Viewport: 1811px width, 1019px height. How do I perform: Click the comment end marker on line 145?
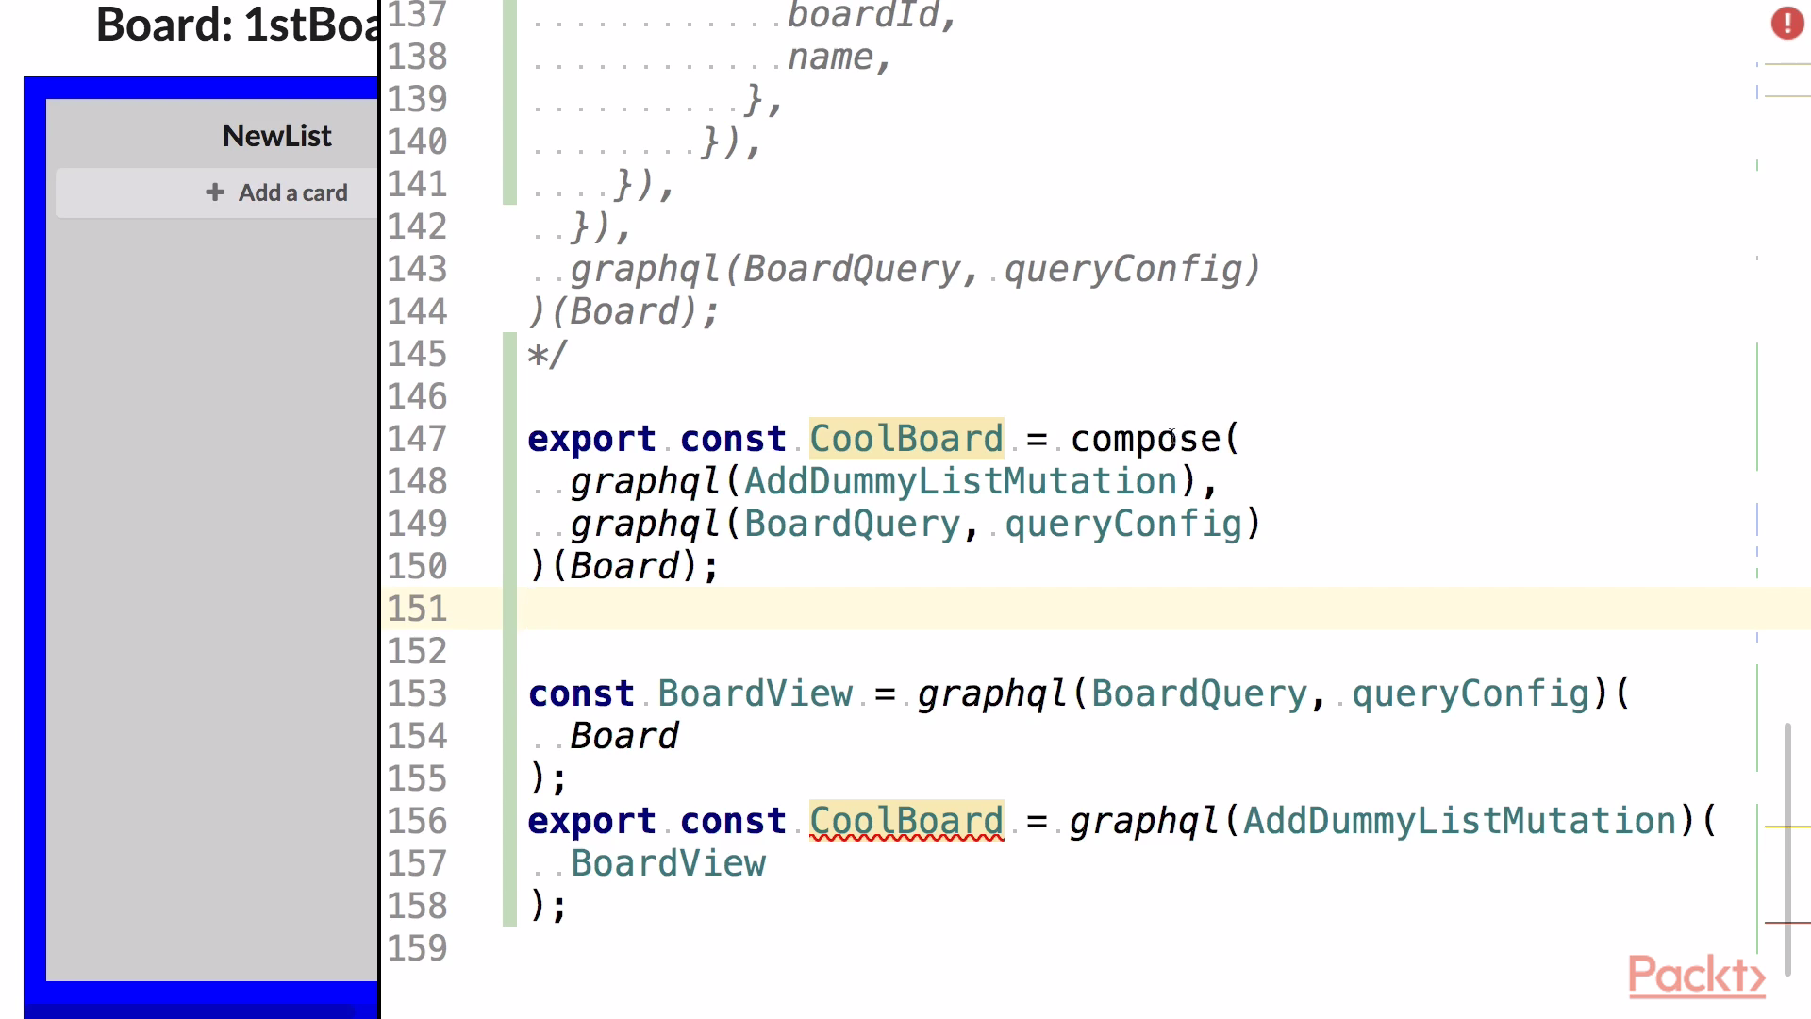pos(548,355)
